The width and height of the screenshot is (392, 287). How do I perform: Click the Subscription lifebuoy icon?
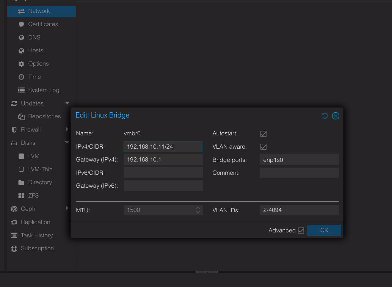coord(14,249)
